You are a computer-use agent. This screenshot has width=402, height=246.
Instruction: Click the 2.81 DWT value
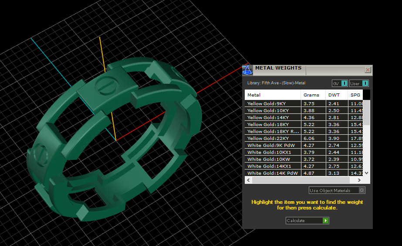[334, 117]
